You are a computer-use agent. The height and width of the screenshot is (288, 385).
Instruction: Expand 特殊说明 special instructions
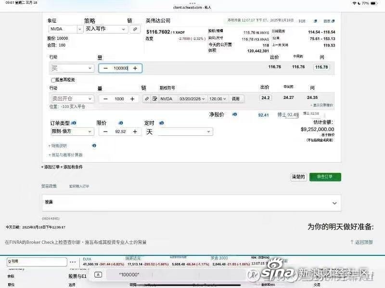pyautogui.click(x=58, y=146)
